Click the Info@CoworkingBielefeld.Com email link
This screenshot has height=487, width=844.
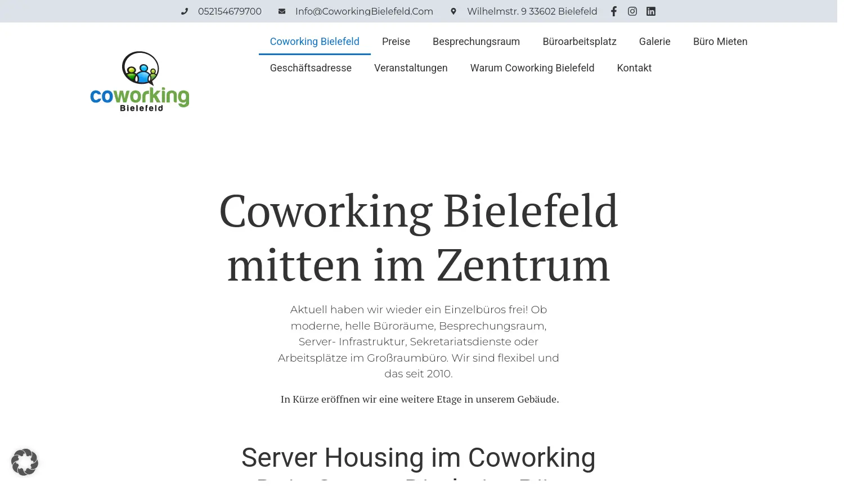365,11
